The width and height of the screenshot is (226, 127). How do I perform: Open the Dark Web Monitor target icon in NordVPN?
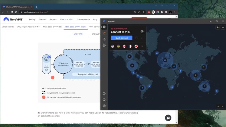104,45
